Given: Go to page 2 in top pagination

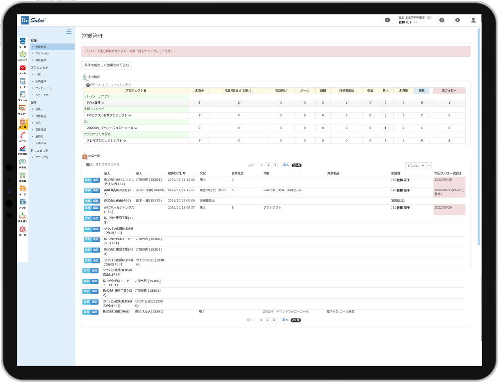Looking at the screenshot, I should [x=268, y=165].
